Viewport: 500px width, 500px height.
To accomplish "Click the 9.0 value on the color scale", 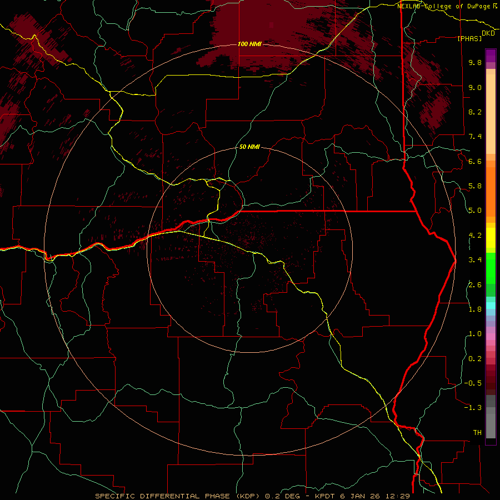I will pos(475,87).
